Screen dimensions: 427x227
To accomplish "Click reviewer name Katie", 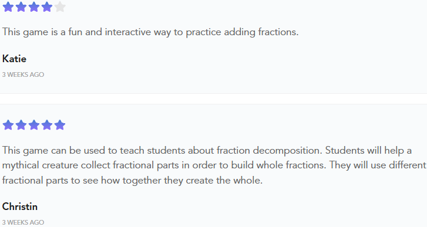I will (14, 59).
